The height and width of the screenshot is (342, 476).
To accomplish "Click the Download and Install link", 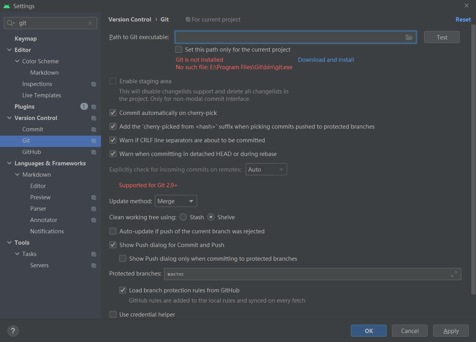I will pos(326,60).
